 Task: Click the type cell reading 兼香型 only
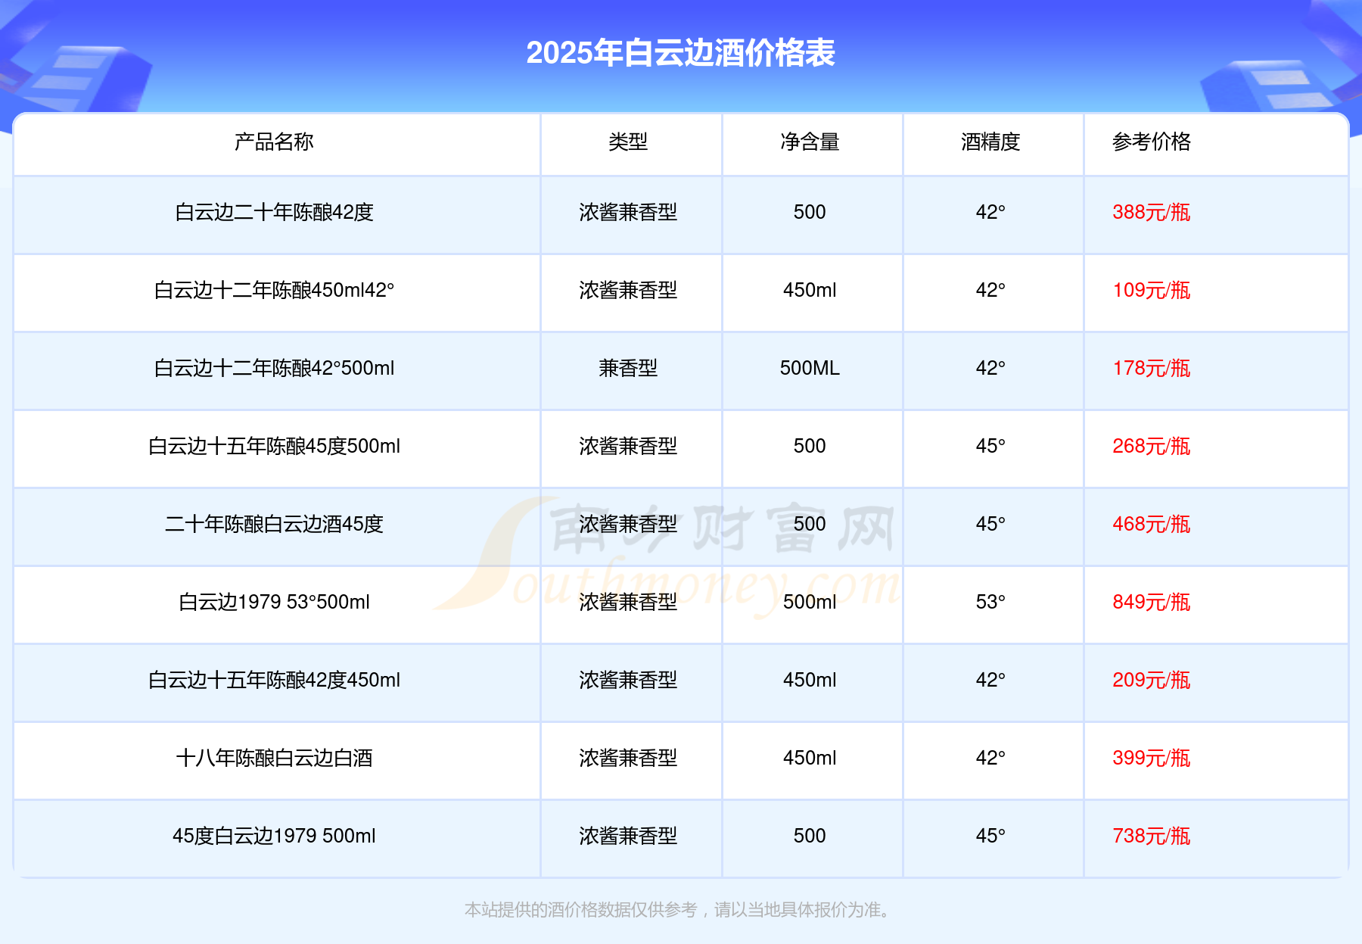628,368
